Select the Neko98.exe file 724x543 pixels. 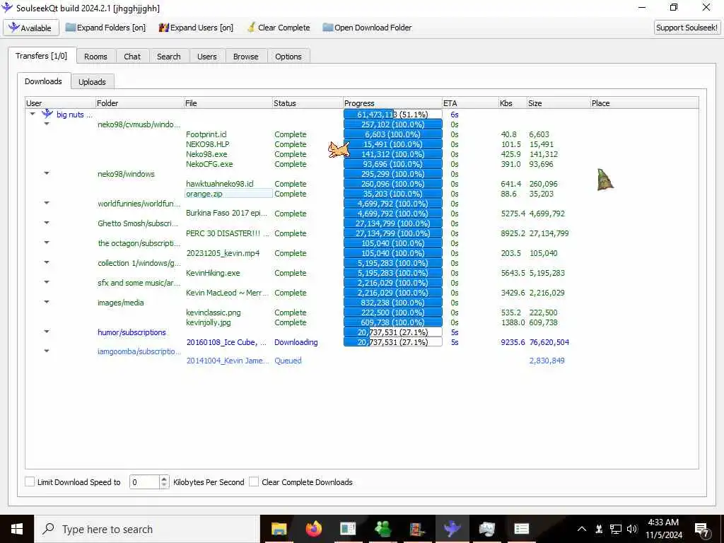(206, 154)
